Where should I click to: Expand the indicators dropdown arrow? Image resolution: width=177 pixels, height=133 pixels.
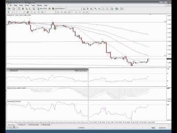114,8
